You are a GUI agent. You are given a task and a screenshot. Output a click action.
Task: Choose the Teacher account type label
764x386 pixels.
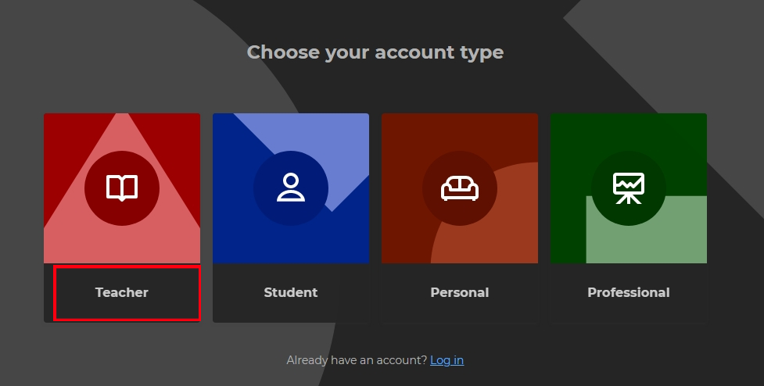coord(122,292)
